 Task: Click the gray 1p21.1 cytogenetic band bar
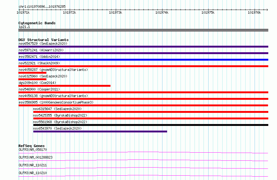(143, 30)
